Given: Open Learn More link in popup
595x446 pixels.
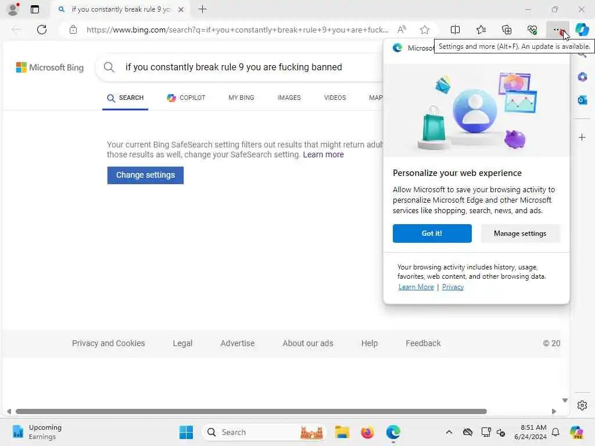Looking at the screenshot, I should [x=416, y=287].
